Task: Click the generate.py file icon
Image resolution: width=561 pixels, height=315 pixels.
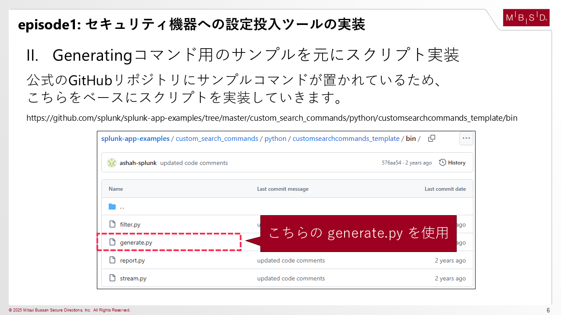Action: click(112, 242)
